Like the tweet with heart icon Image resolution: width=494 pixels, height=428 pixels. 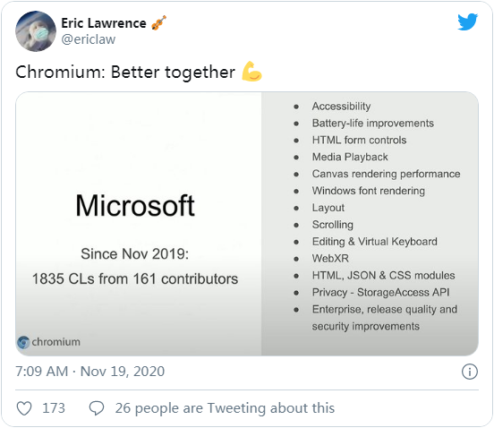pos(24,408)
